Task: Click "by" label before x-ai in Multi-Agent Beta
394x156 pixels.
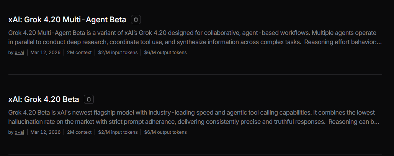Action: pos(11,53)
